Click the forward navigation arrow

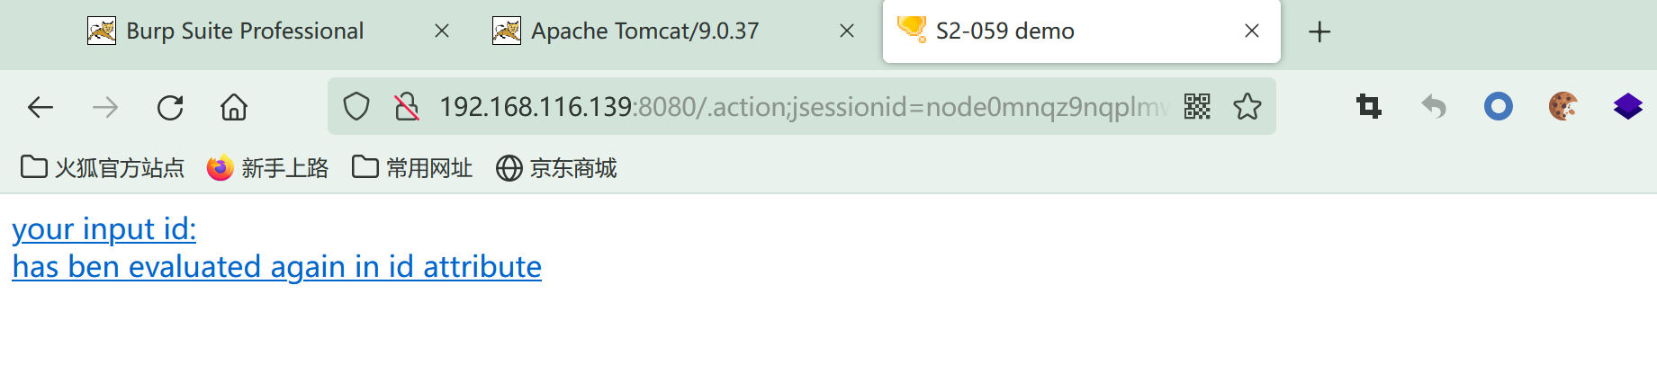pos(105,108)
